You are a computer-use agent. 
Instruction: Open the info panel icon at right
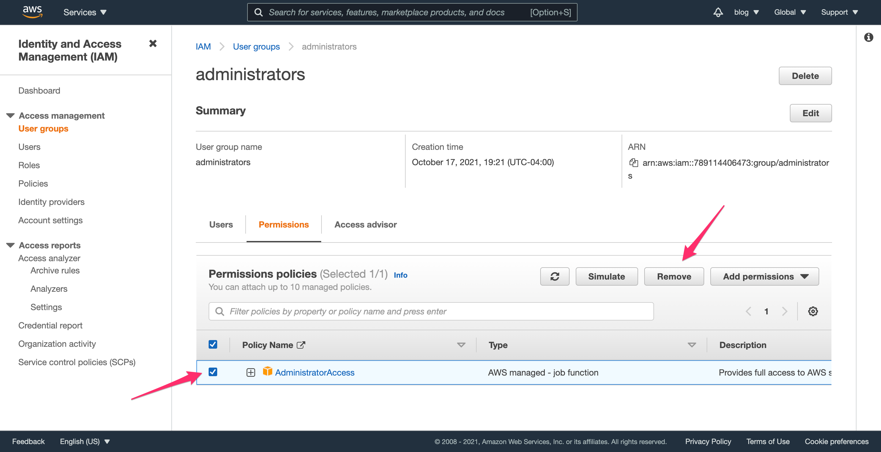(868, 37)
